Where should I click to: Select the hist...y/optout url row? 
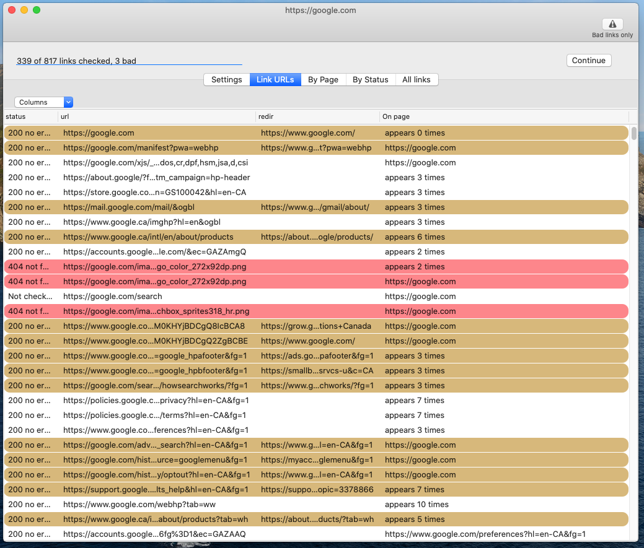click(x=316, y=474)
